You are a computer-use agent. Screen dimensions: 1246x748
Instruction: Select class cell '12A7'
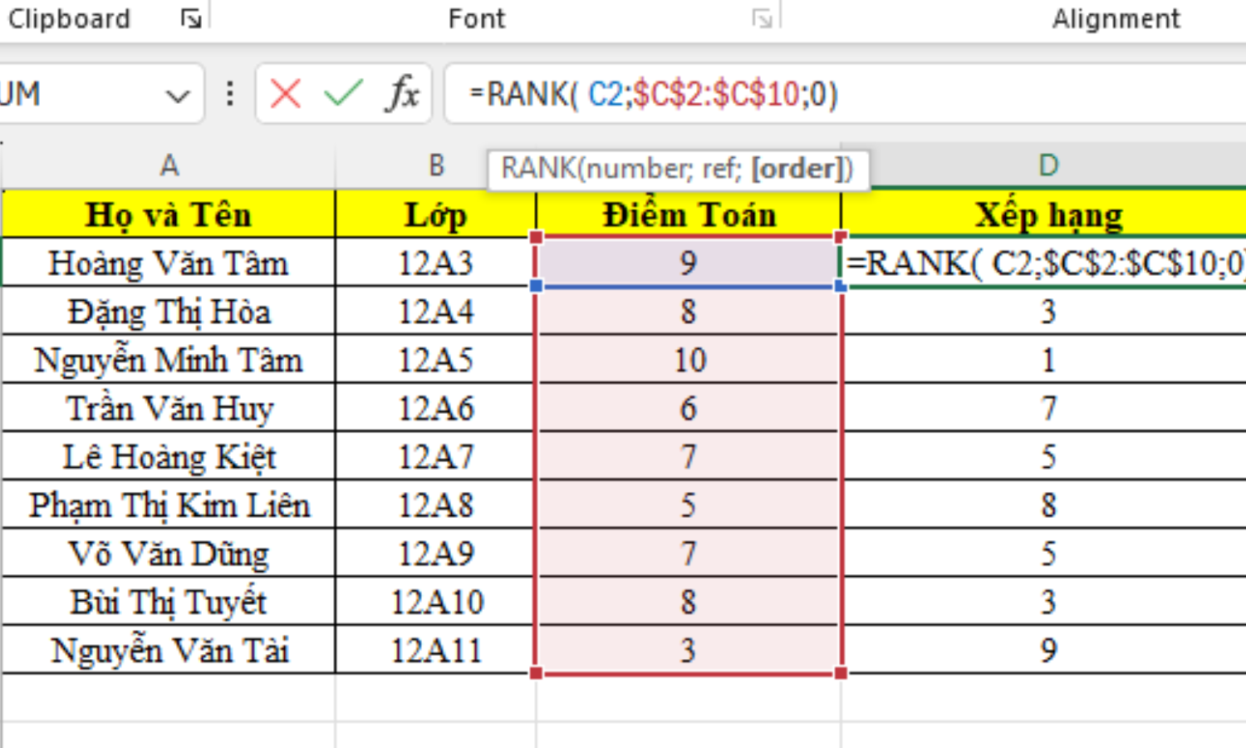pos(436,456)
